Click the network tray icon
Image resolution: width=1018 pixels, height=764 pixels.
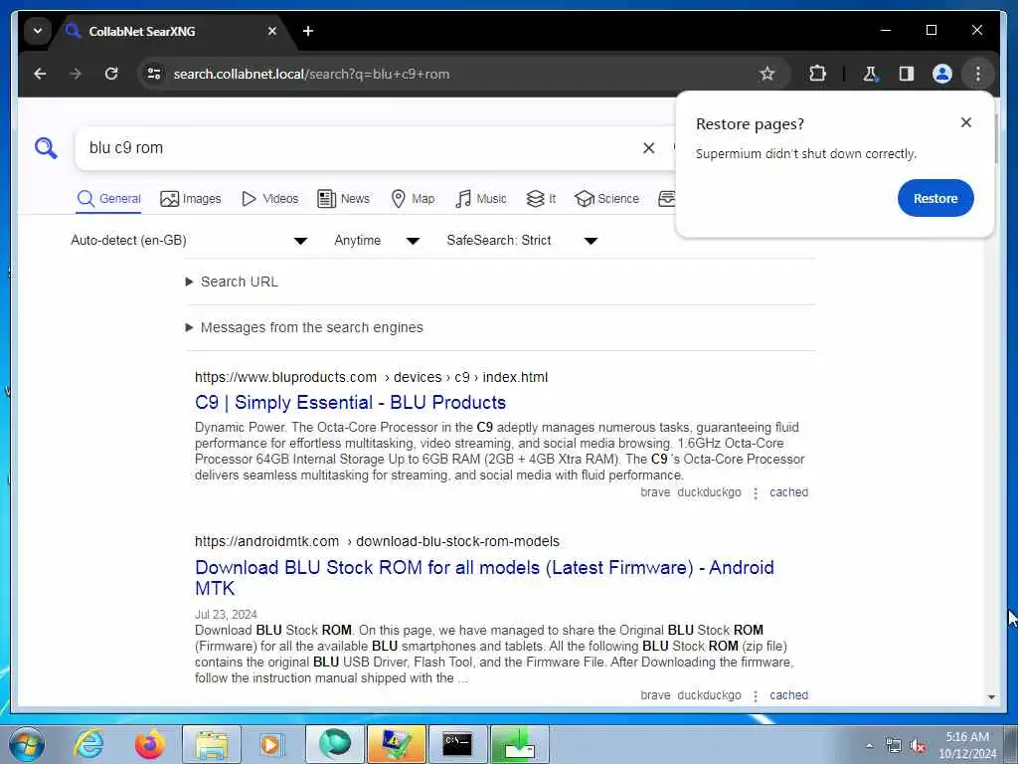tap(894, 746)
